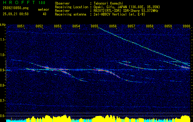Click the Receiving antenna label
Screen dimensions: 193x122
(71, 14)
